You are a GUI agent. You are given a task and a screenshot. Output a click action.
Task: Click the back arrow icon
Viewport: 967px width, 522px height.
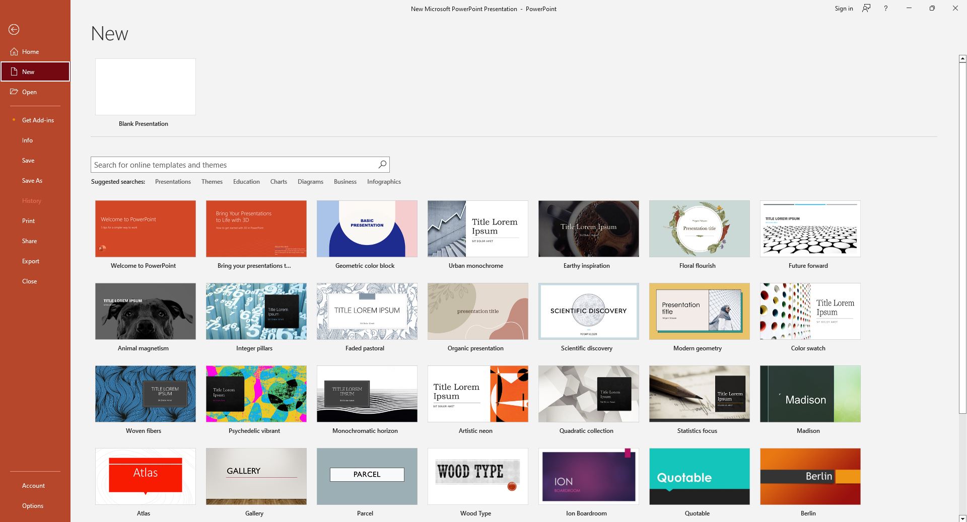pos(14,30)
